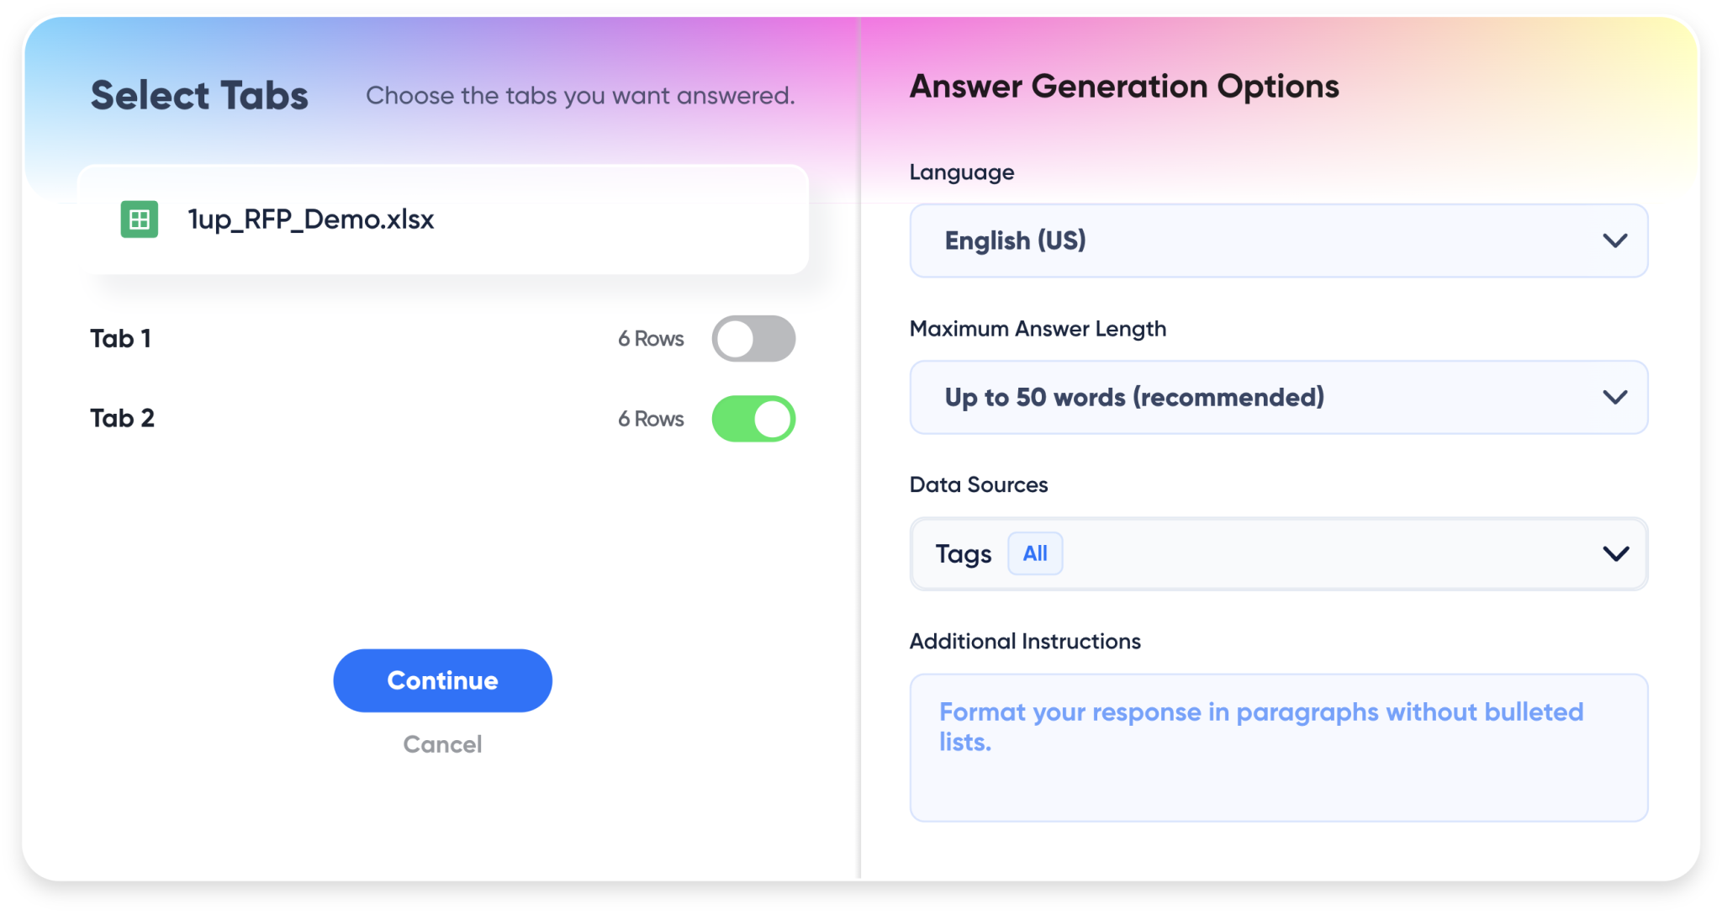Click the Select Tabs heading
Viewport: 1722px width, 915px height.
(x=199, y=94)
